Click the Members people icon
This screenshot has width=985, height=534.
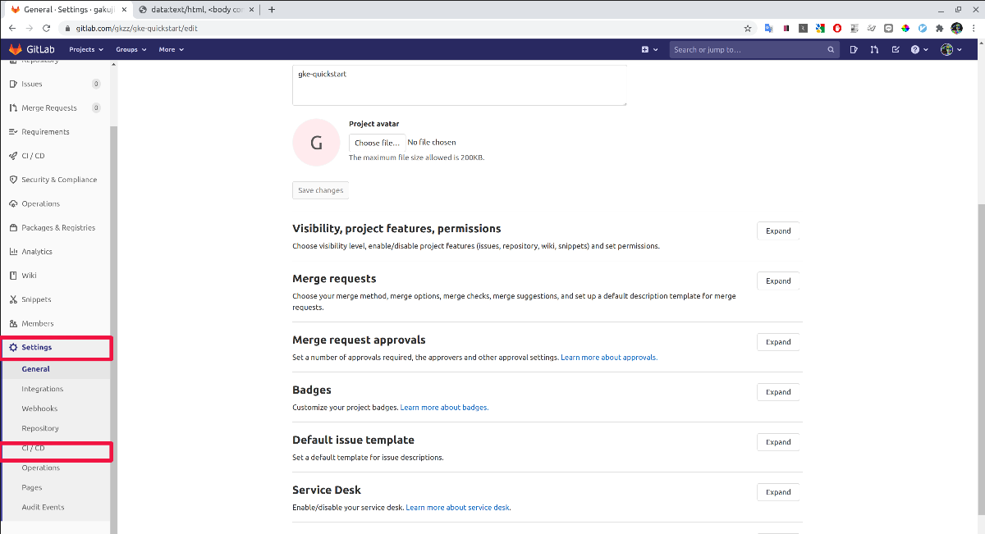pos(13,323)
